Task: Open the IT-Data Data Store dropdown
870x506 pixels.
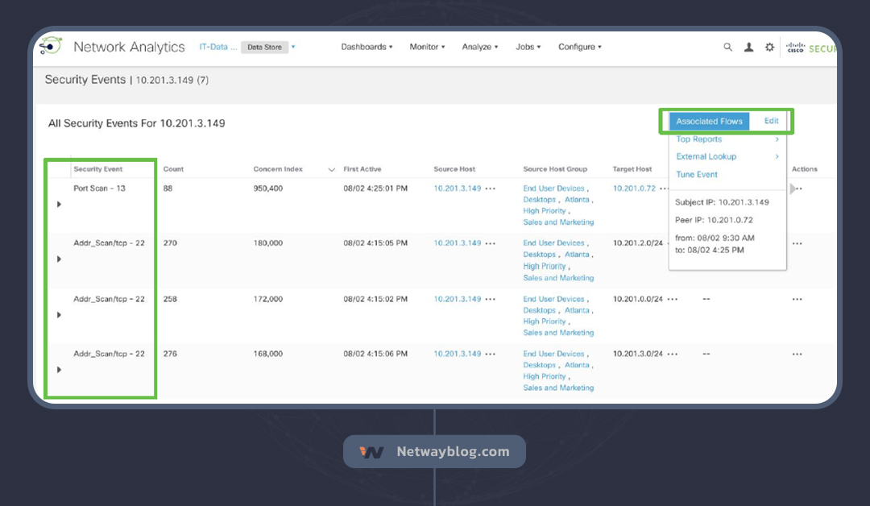Action: (293, 47)
